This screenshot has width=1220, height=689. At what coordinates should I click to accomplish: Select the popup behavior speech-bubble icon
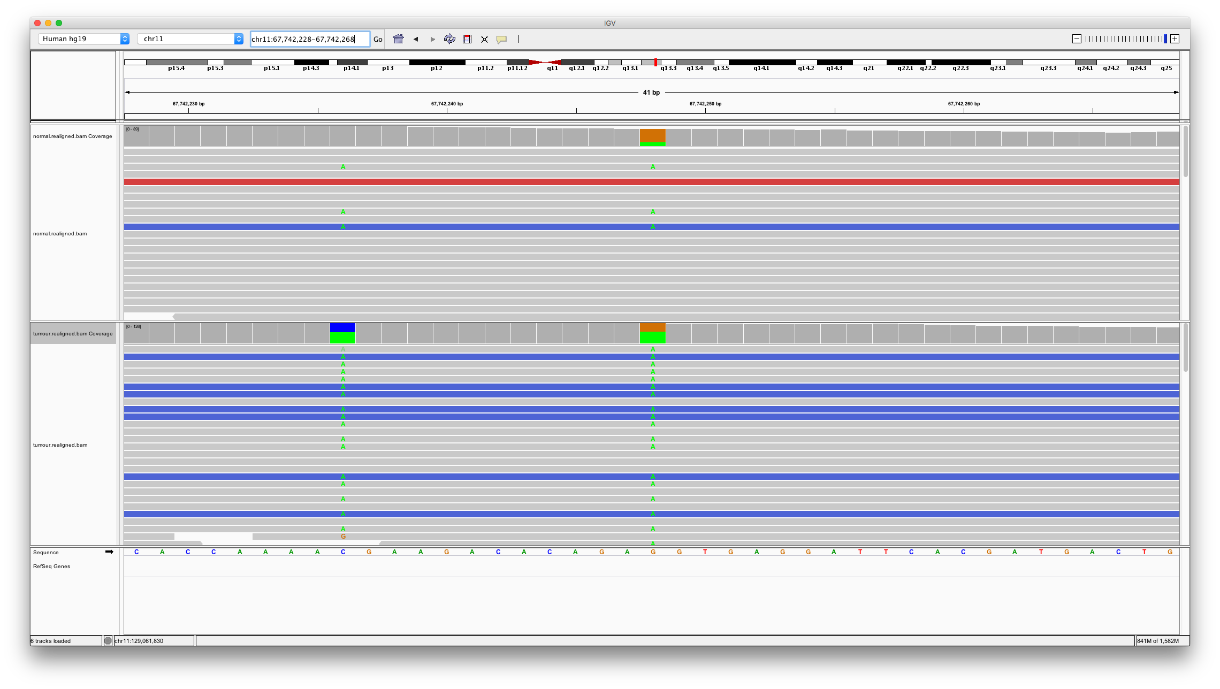coord(501,39)
